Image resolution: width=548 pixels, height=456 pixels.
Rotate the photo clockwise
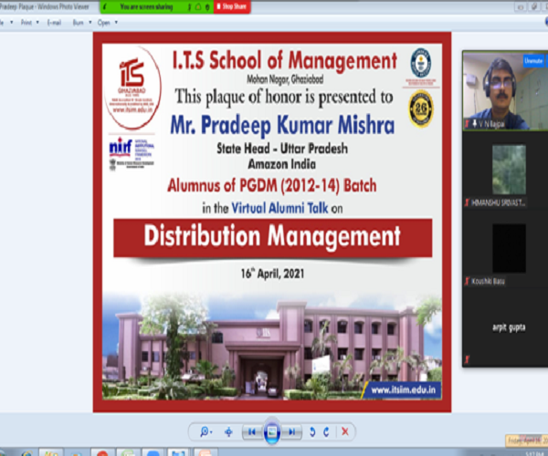326,432
